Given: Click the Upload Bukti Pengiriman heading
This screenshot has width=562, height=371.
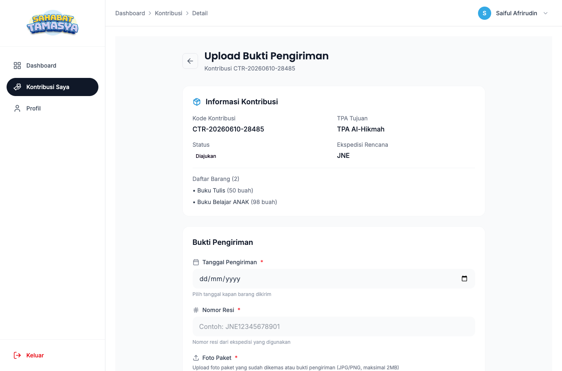Looking at the screenshot, I should (x=266, y=56).
